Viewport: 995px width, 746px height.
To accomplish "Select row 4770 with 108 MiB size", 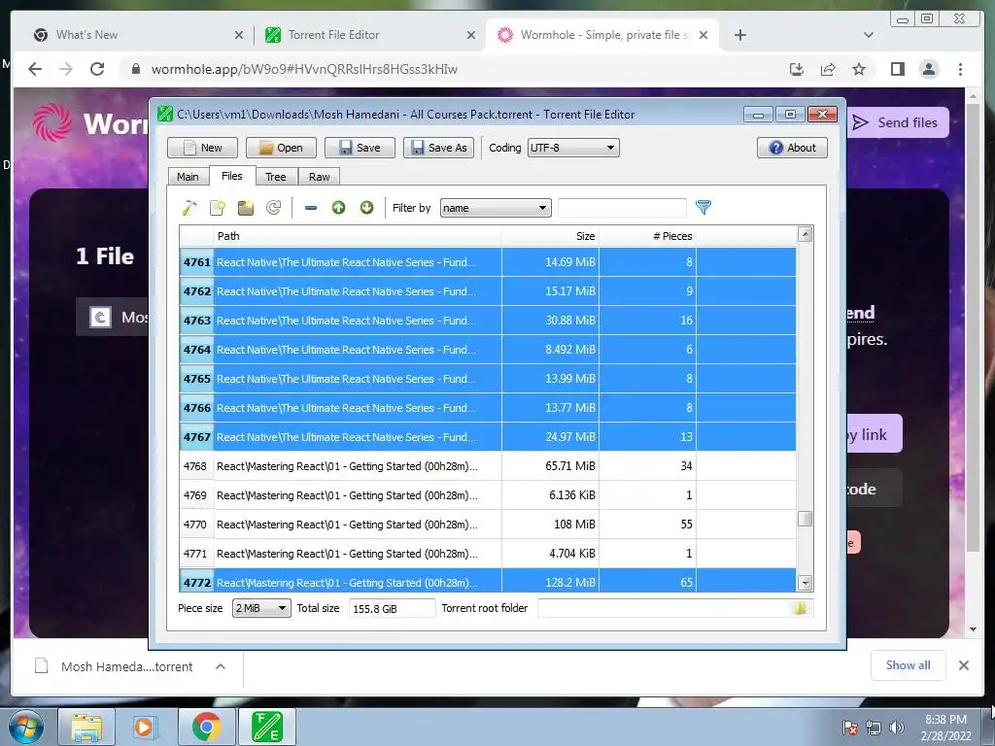I will point(488,525).
